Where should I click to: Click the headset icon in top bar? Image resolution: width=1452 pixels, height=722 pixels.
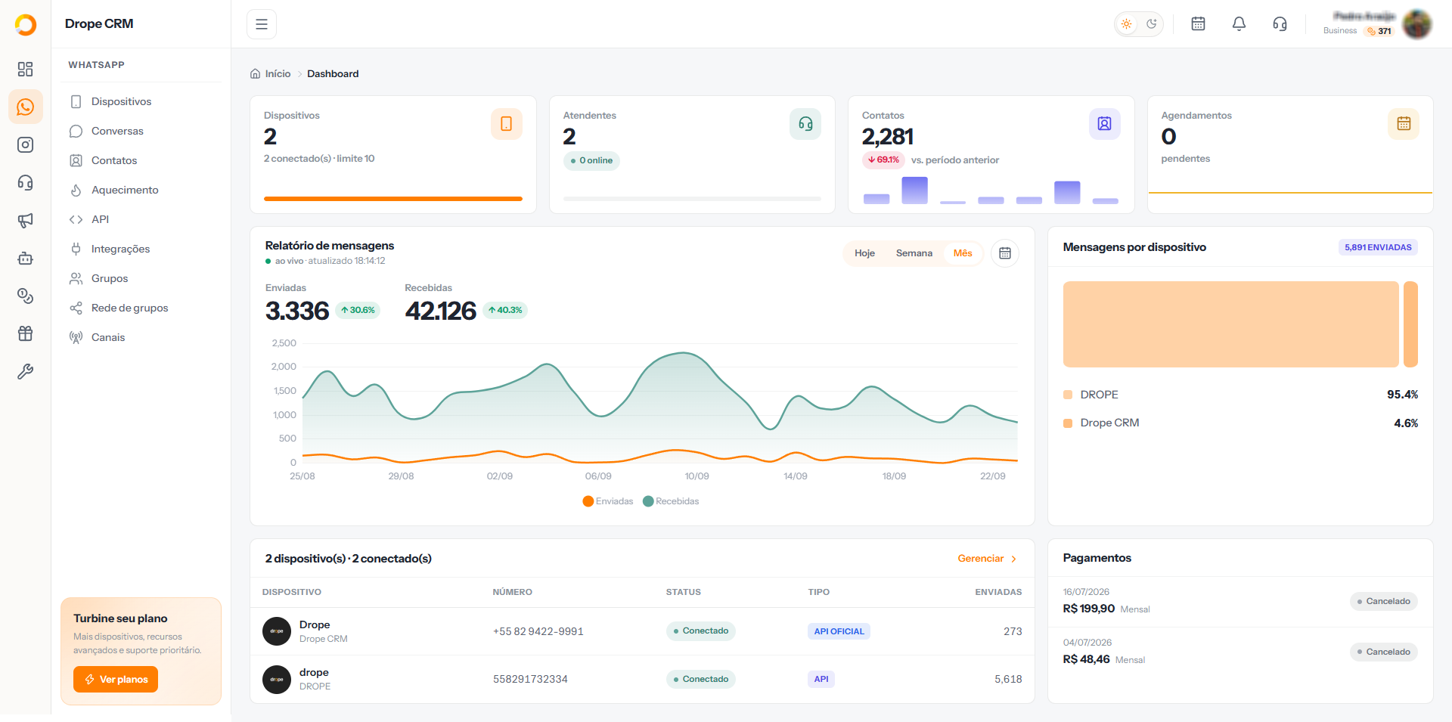coord(1280,24)
